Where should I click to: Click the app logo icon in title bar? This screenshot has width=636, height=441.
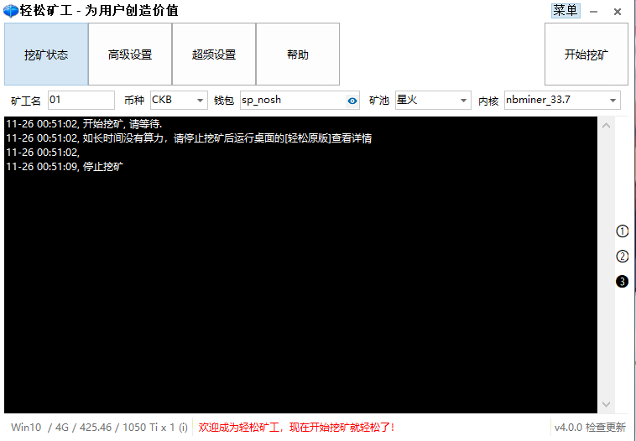tap(10, 11)
